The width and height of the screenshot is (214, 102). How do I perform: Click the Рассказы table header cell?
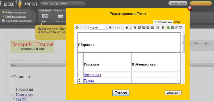107,62
